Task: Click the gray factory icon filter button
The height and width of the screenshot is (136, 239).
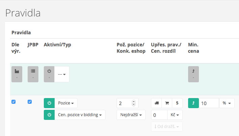Action: 17,74
